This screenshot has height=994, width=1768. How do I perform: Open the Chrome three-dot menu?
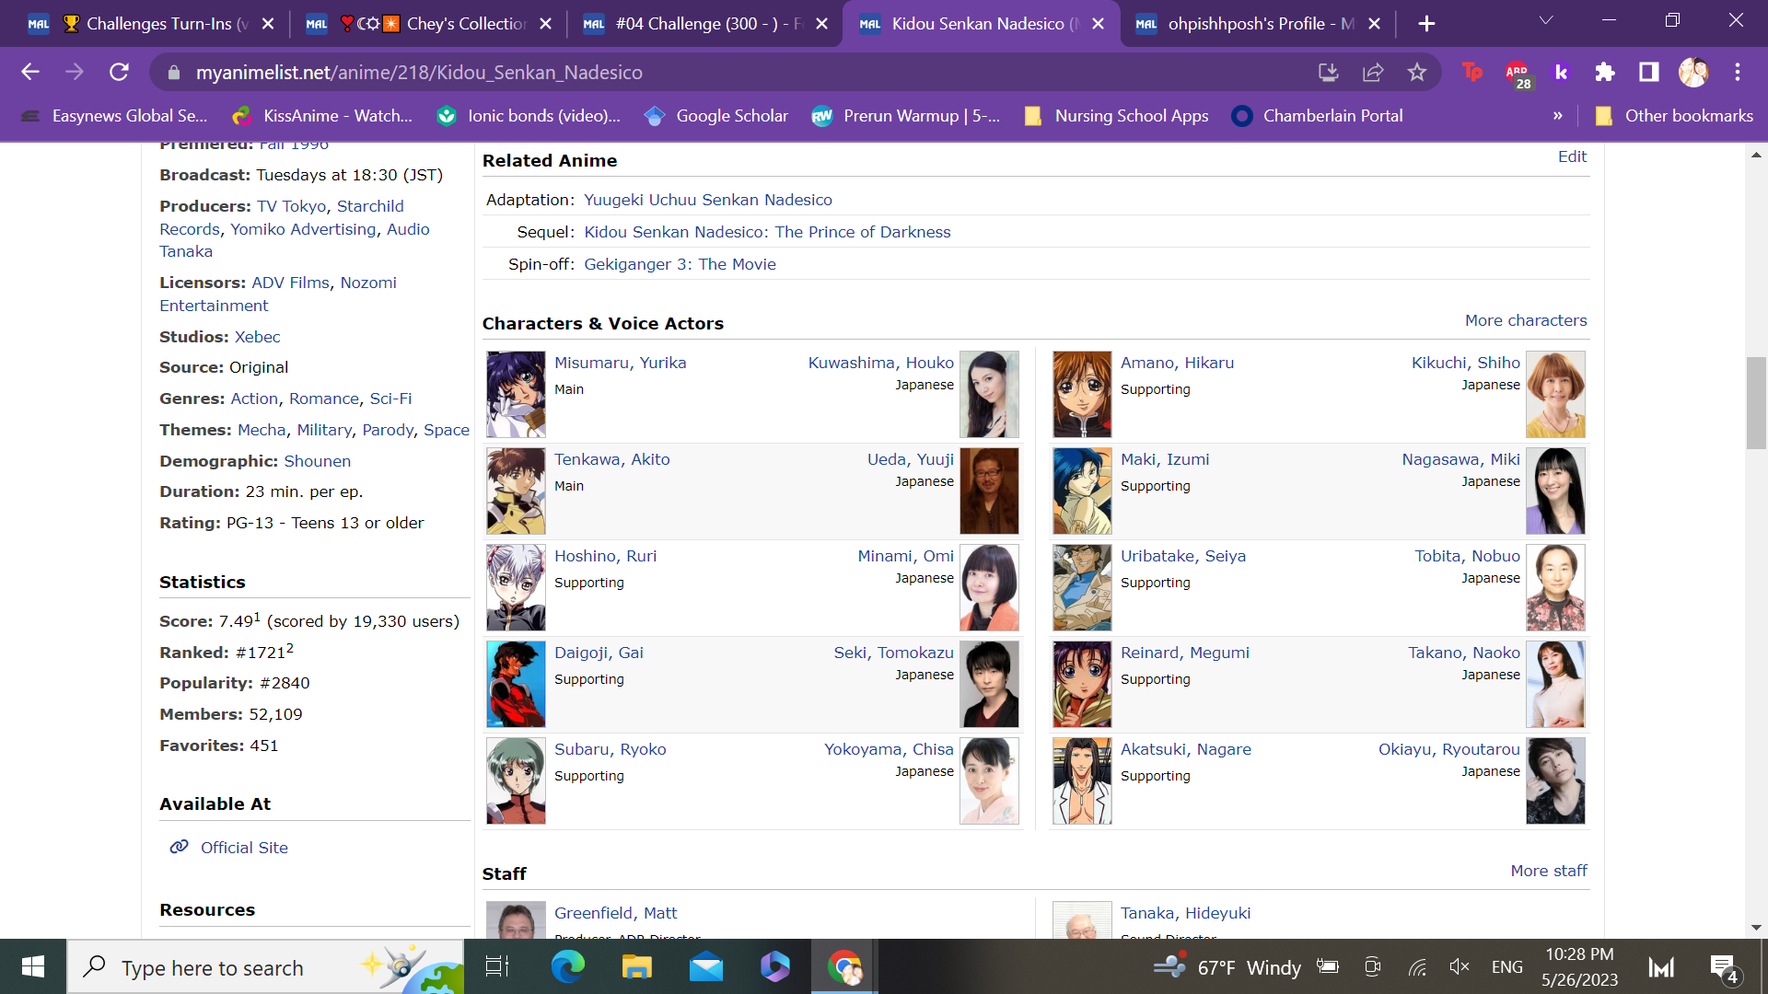pos(1737,72)
